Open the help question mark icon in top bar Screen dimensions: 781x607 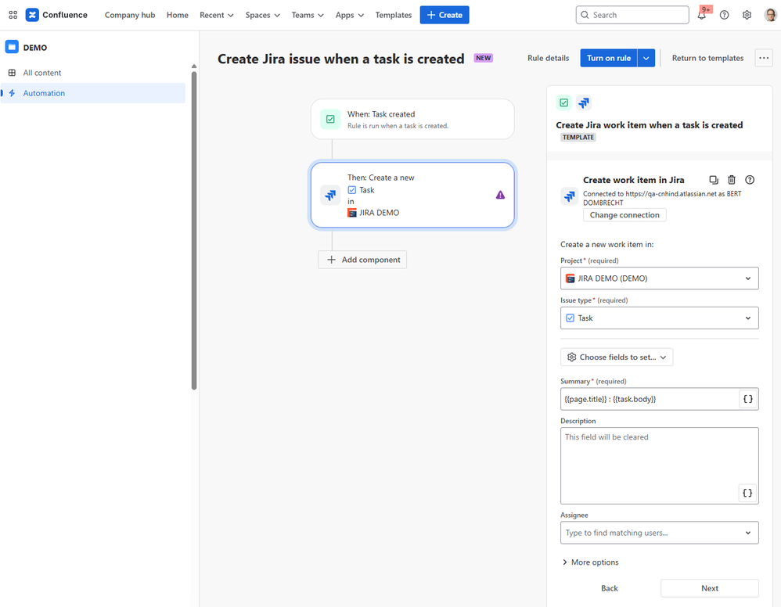point(724,15)
